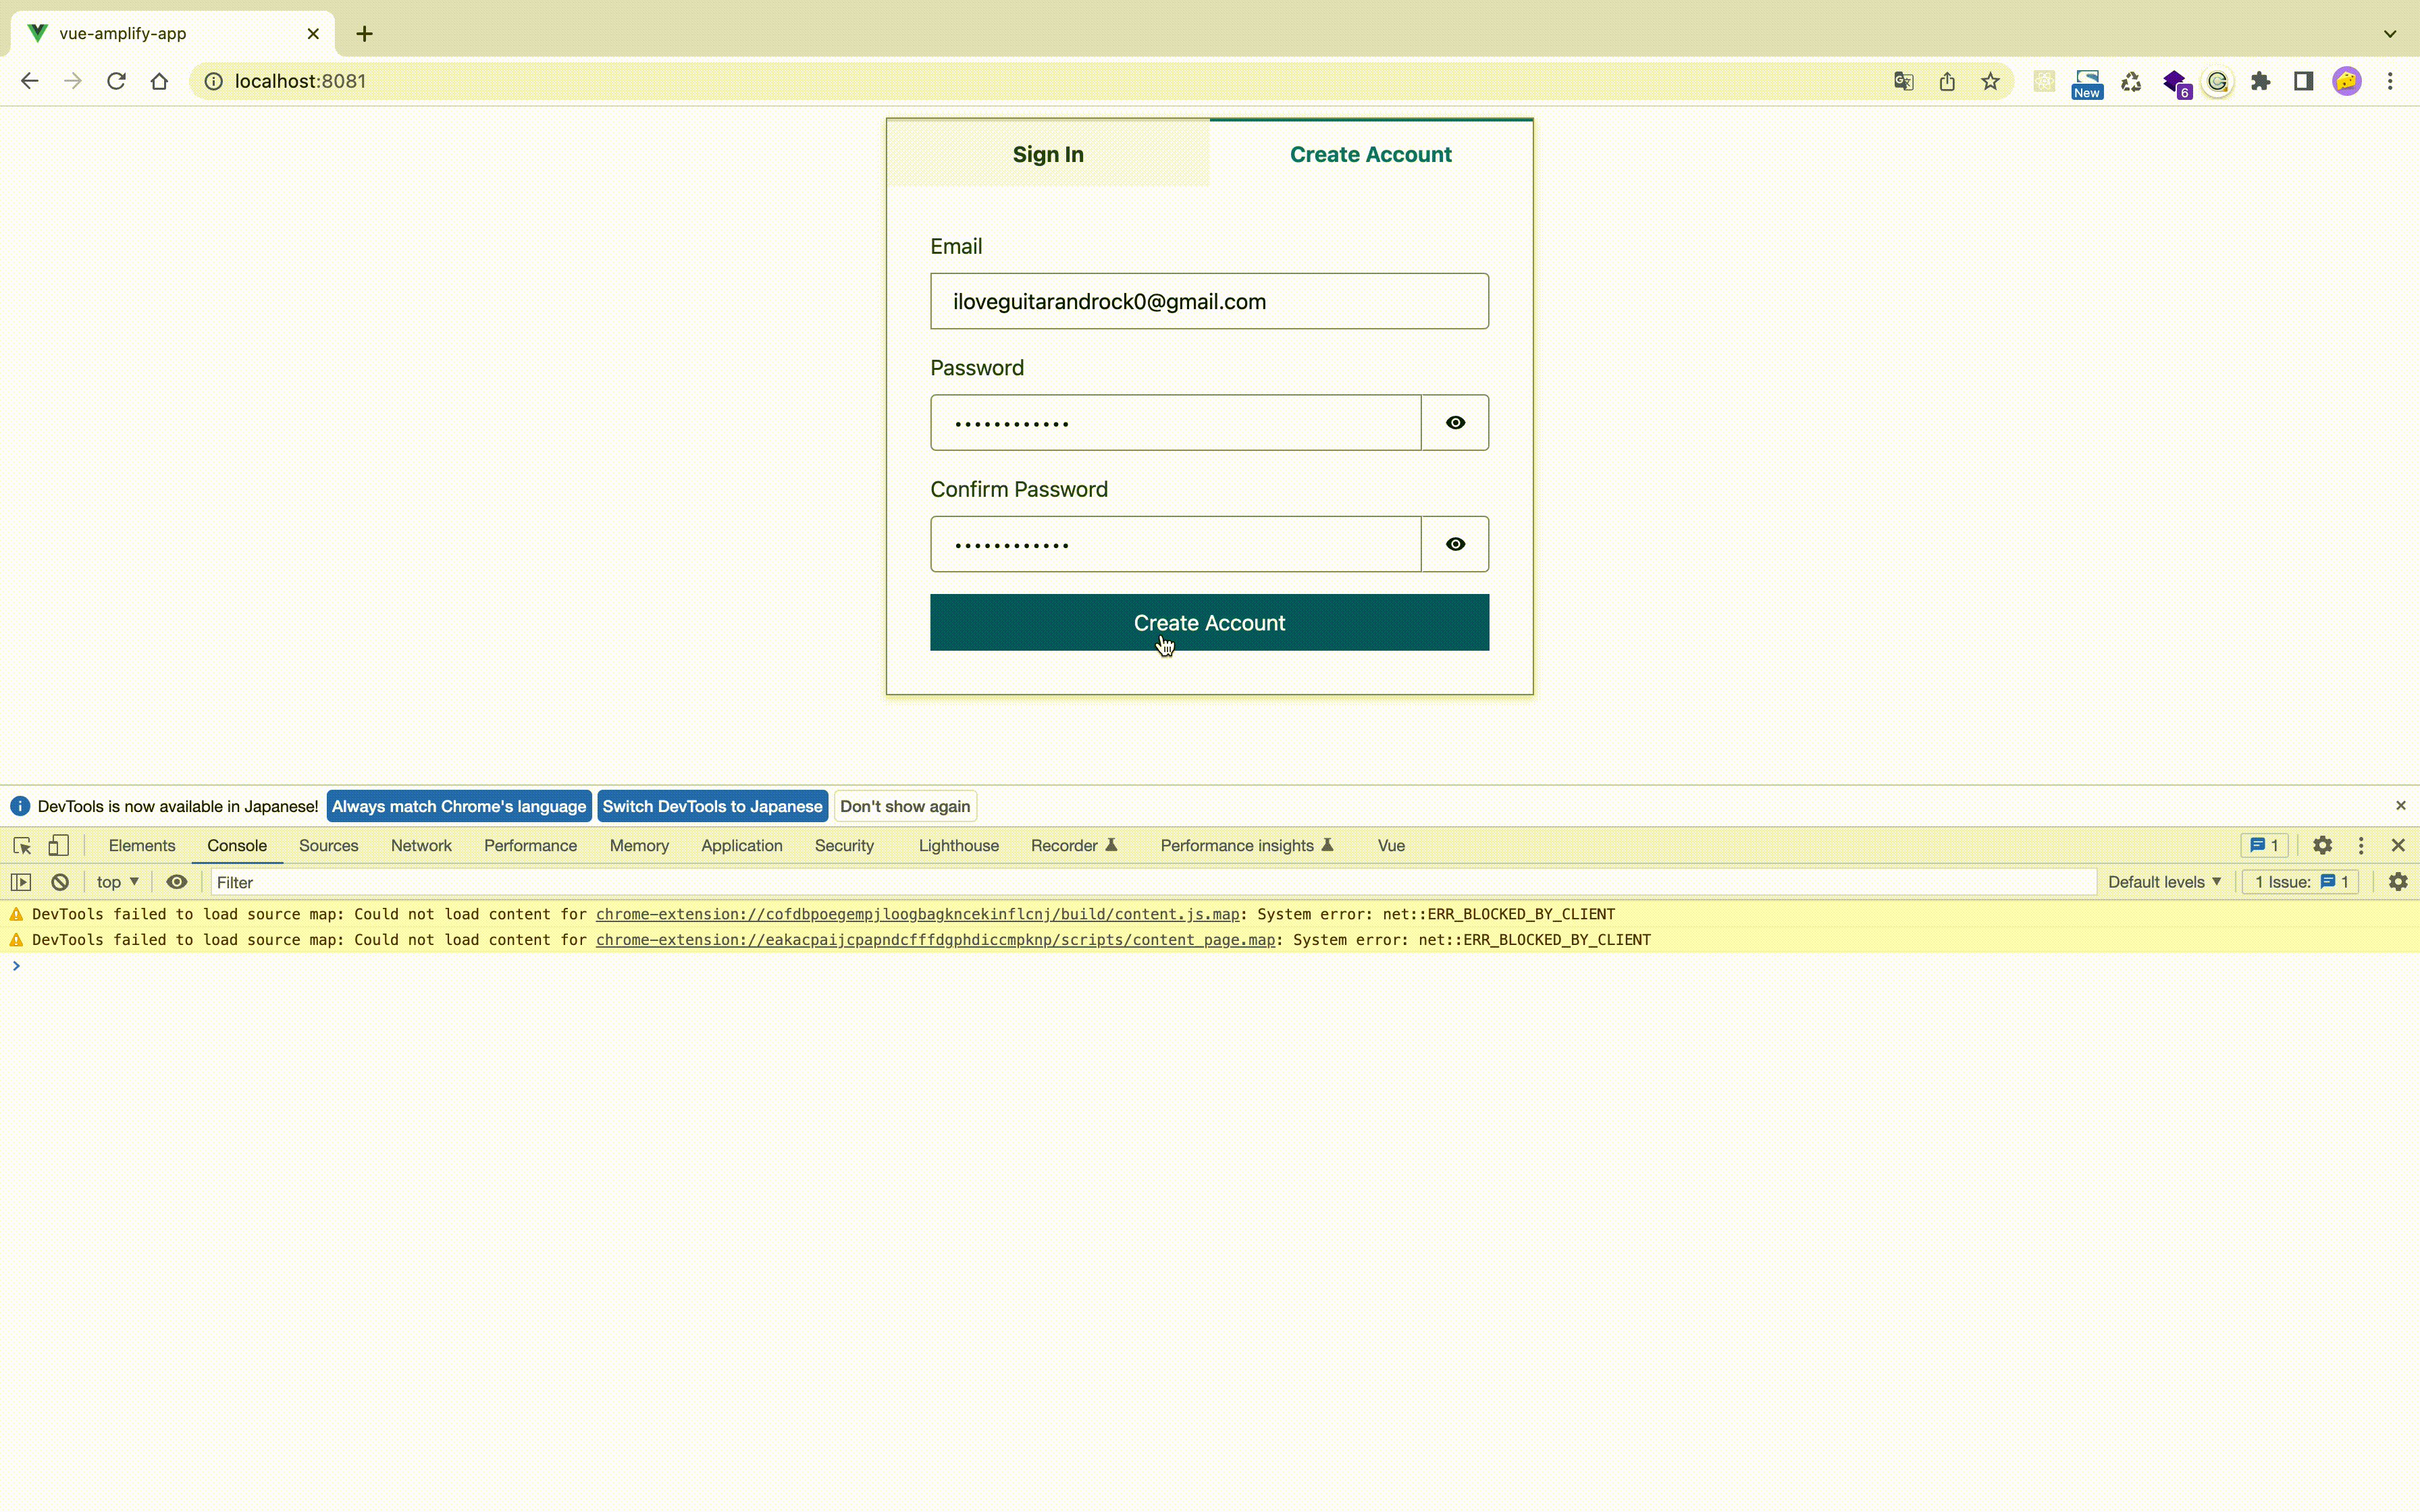This screenshot has width=2420, height=1512.
Task: Activate the inspect element picker
Action: pos(22,845)
